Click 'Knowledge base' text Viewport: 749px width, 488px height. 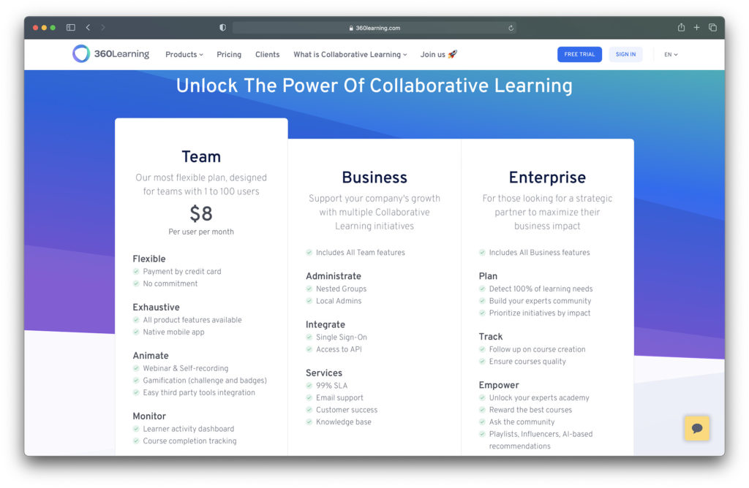(344, 422)
